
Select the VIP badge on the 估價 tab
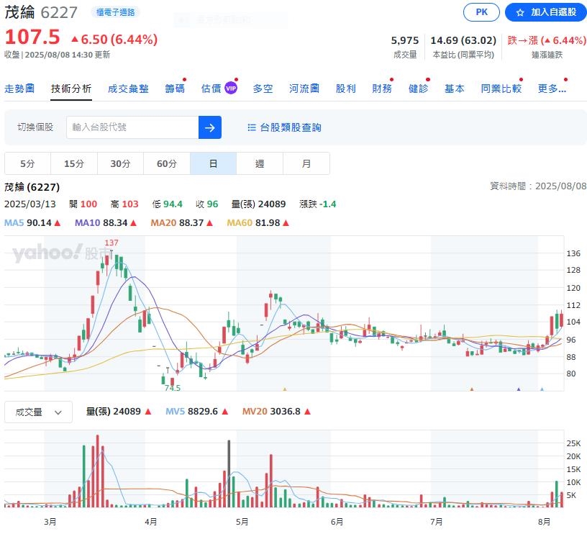coord(230,88)
